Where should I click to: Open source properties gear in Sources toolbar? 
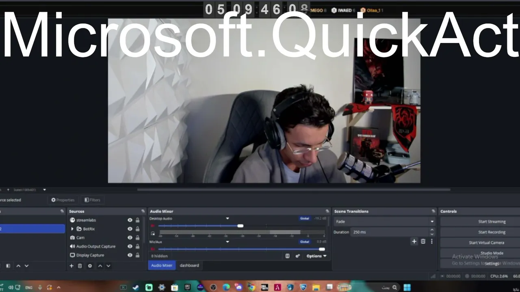click(90, 266)
